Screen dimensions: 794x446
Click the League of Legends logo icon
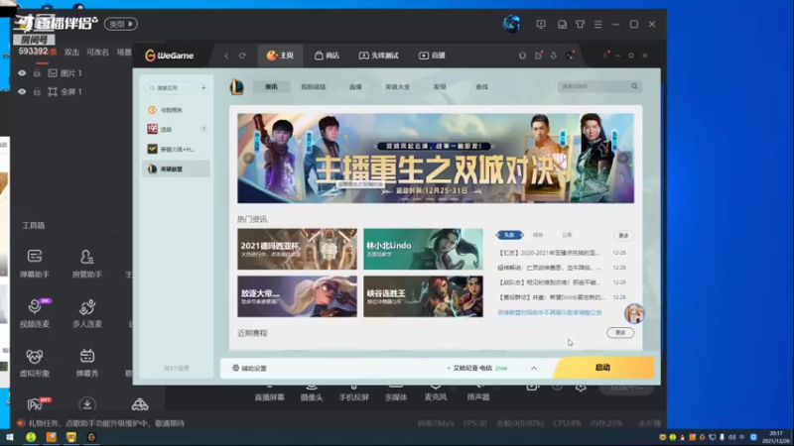(236, 87)
